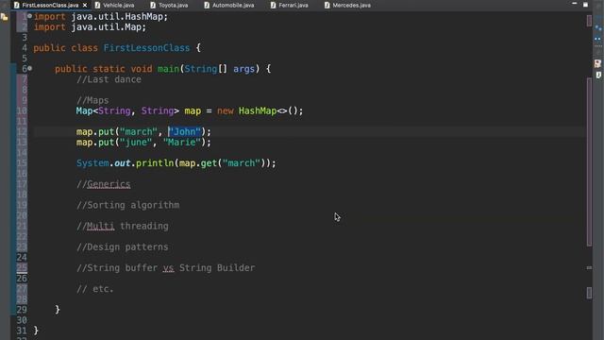
Task: Click the class name FirstLessonClass on line 4
Action: [x=146, y=48]
